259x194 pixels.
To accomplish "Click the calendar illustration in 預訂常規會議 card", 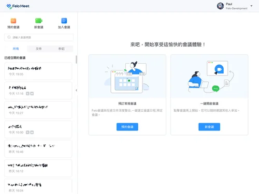I will (127, 77).
